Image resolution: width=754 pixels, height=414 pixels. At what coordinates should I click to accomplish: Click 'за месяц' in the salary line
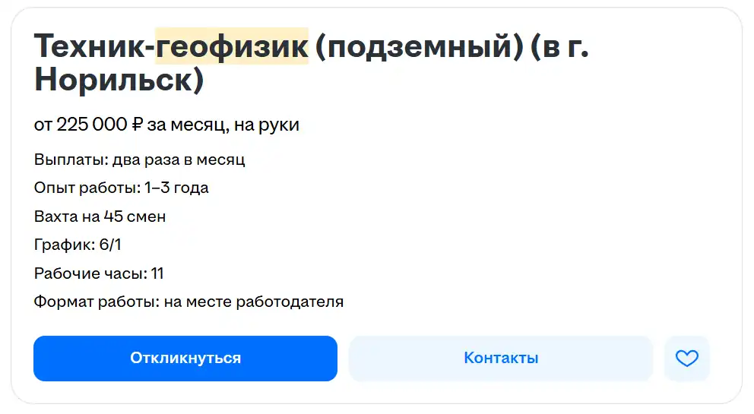184,125
